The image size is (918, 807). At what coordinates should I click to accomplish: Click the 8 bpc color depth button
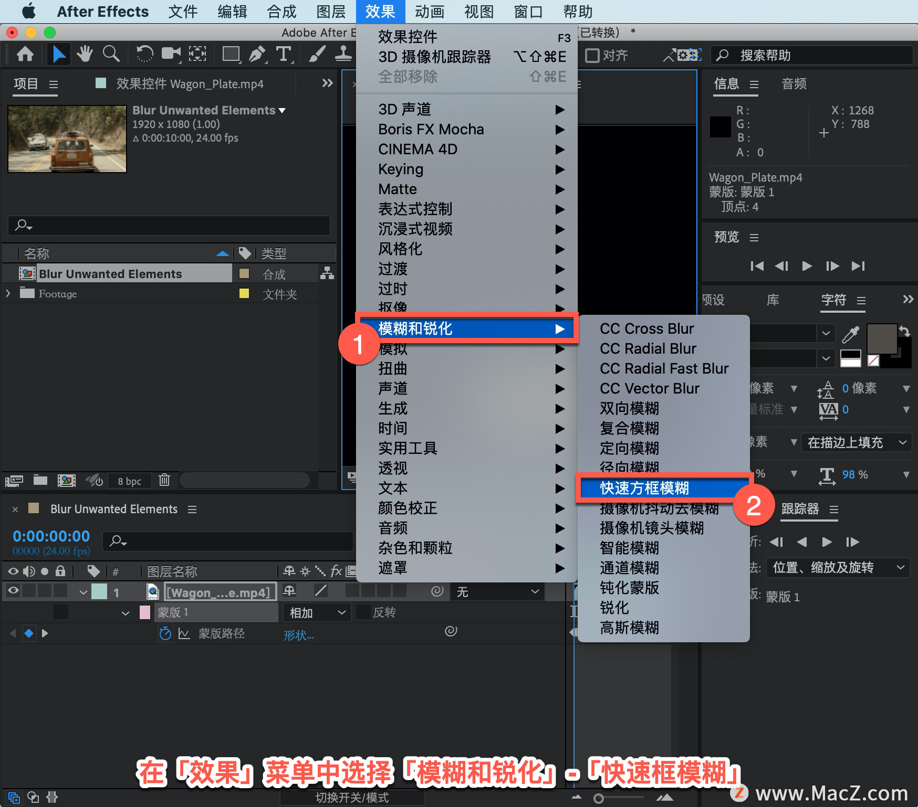click(x=129, y=481)
